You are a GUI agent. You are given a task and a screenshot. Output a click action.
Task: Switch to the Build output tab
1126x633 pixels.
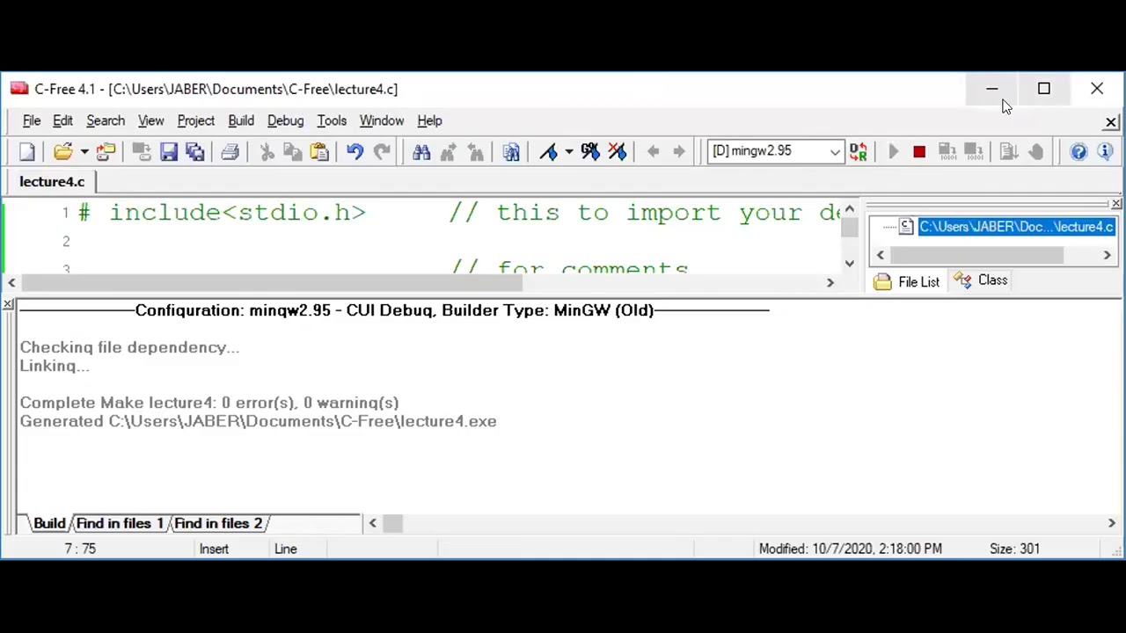coord(49,523)
